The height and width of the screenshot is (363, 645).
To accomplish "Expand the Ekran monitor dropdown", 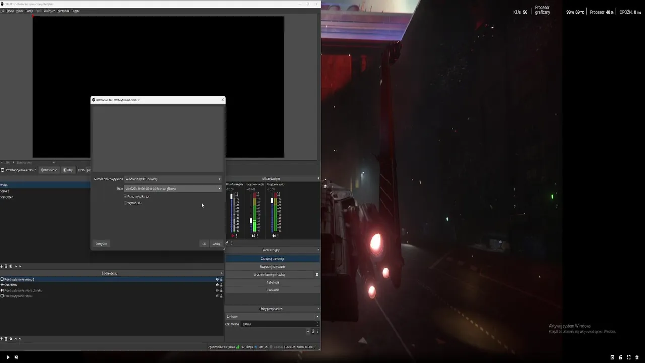I will pos(173,188).
